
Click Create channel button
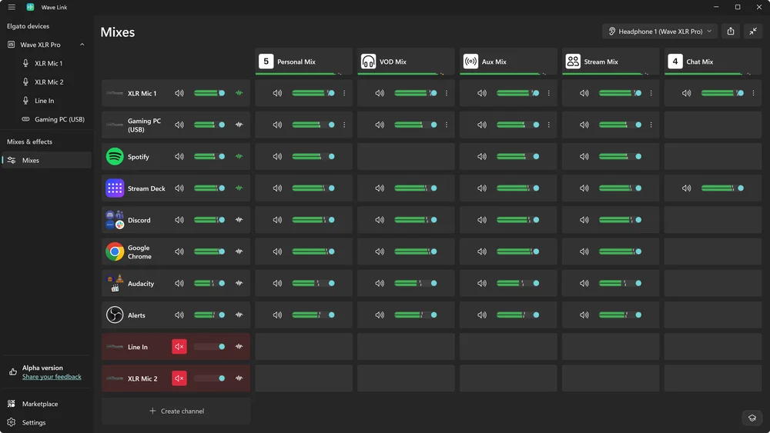[176, 411]
